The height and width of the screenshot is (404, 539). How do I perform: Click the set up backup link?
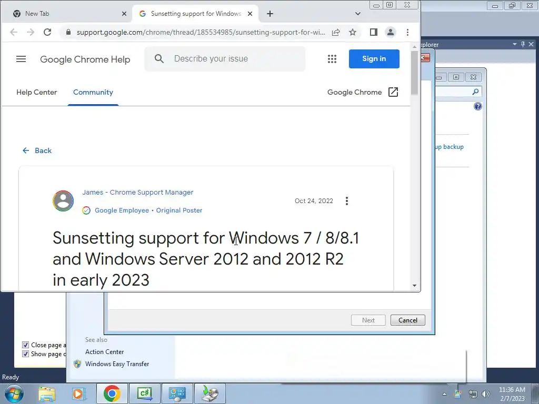(x=450, y=147)
